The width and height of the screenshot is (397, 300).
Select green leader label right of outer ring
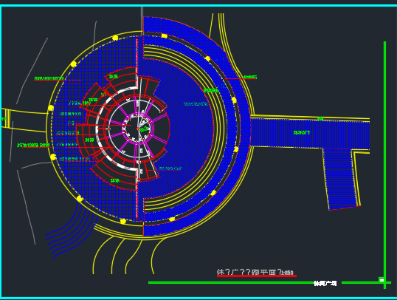250,77
